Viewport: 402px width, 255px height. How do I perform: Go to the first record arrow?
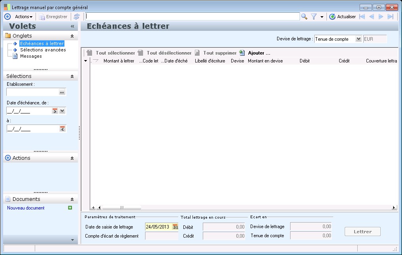pos(362,17)
